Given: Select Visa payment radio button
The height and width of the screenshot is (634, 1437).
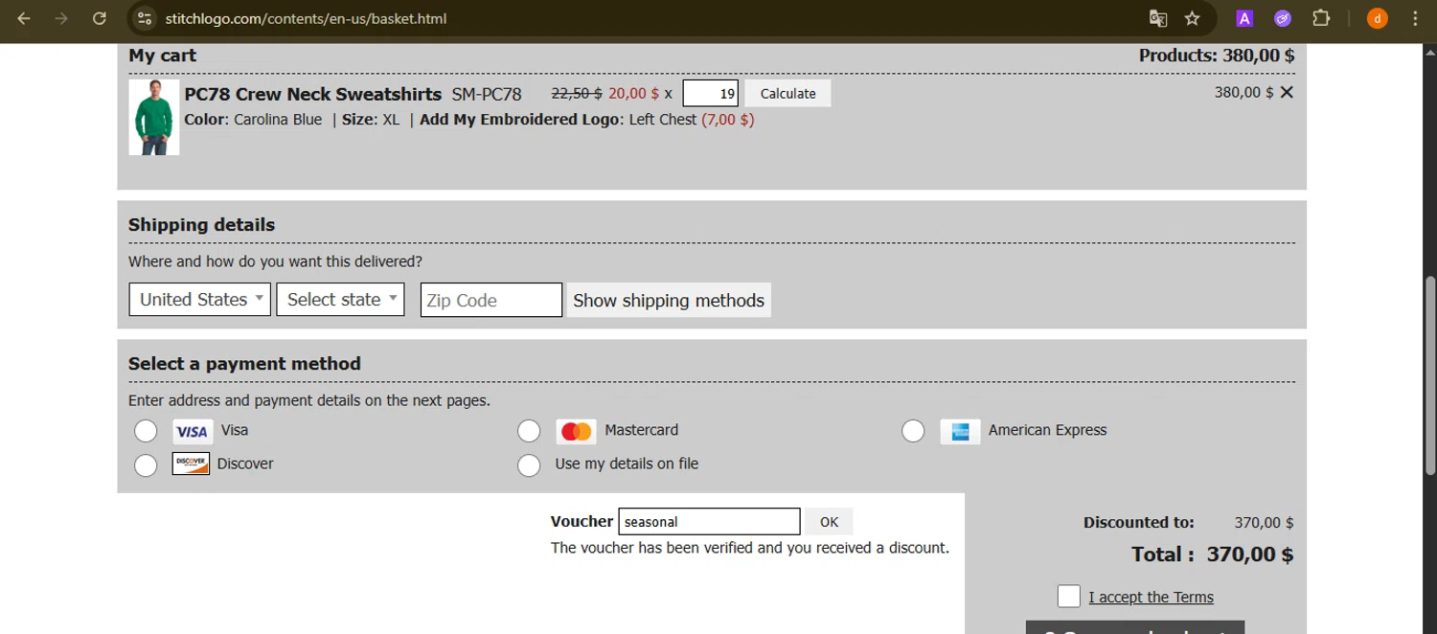Looking at the screenshot, I should [146, 431].
